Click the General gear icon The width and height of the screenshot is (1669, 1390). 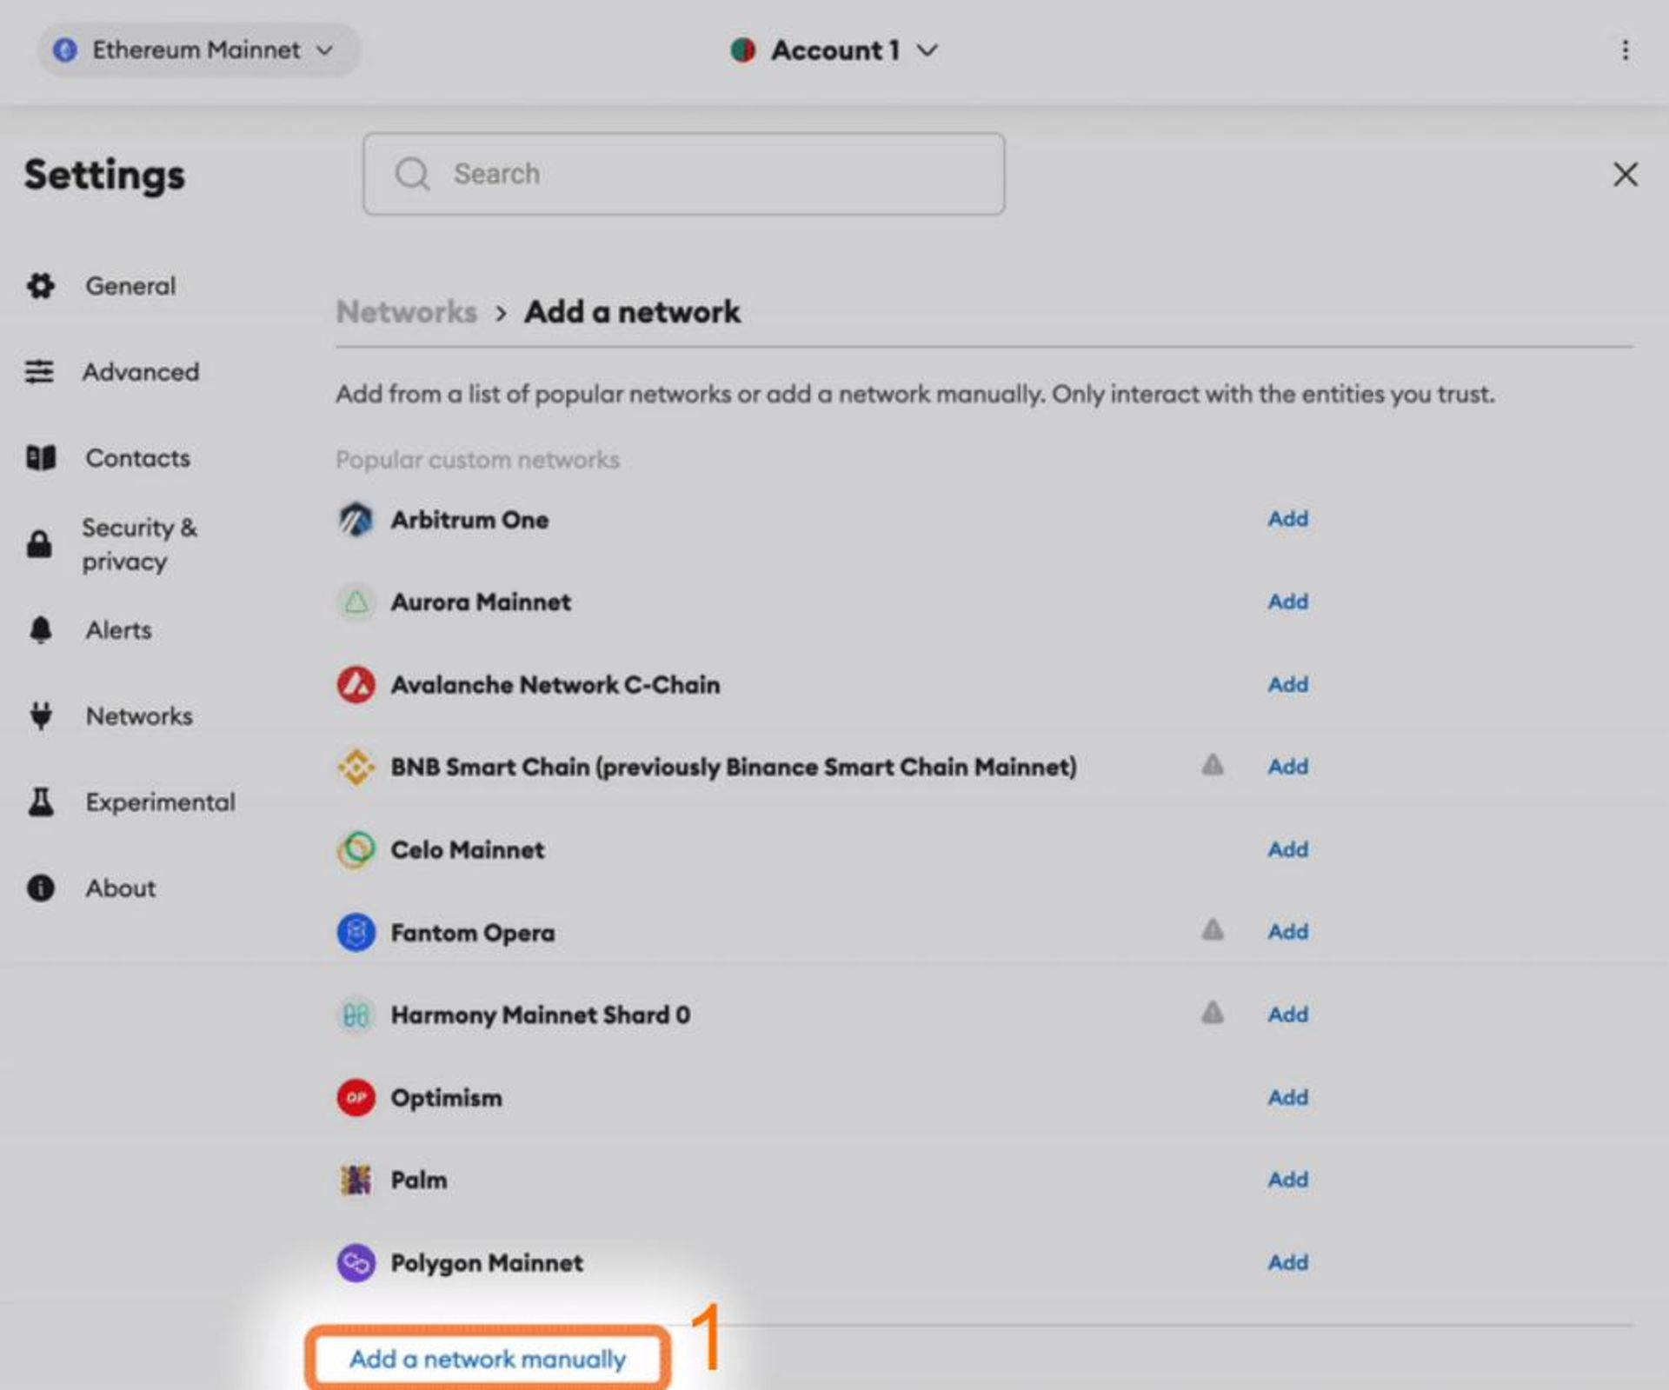tap(40, 286)
